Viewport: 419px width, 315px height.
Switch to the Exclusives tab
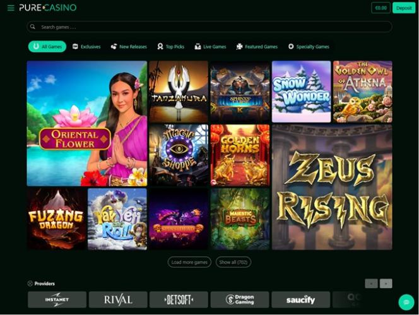(86, 47)
